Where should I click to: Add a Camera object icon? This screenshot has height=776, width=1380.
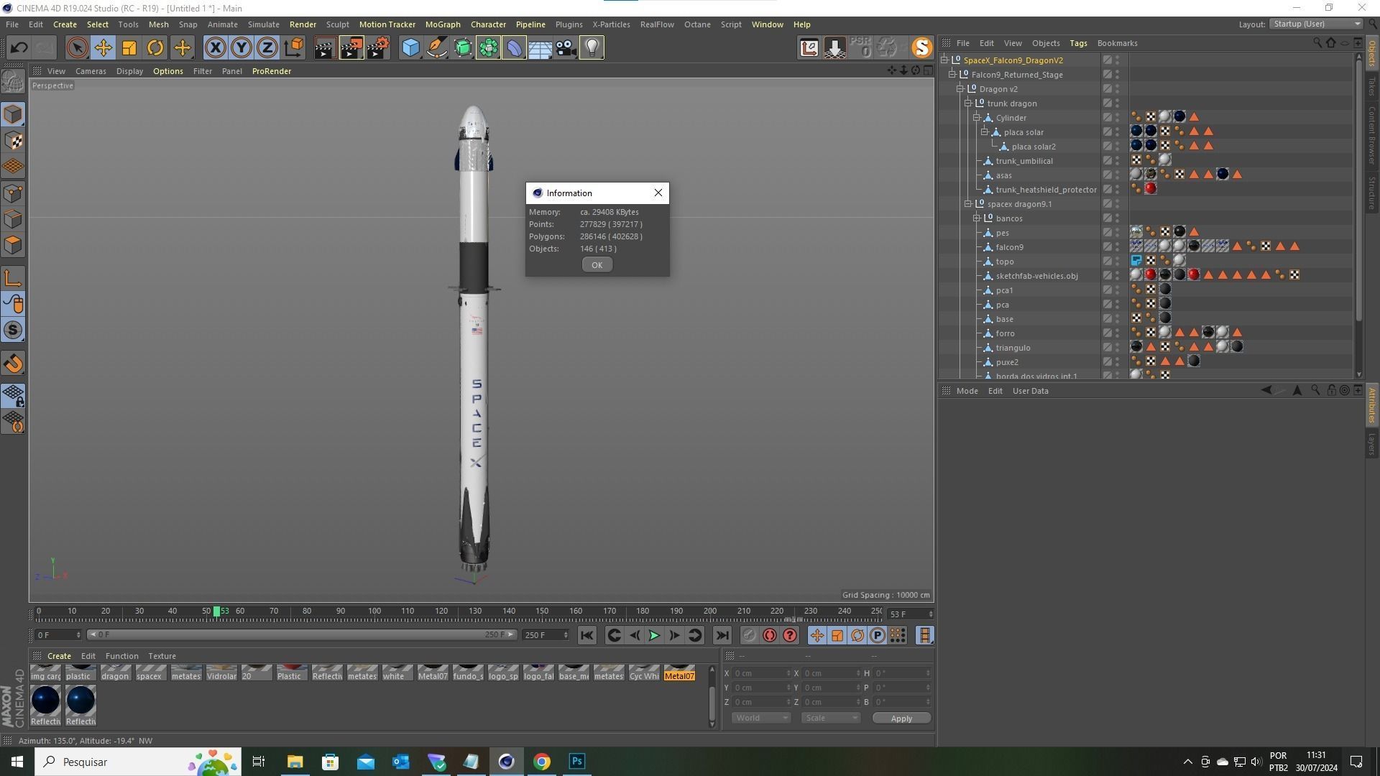tap(566, 48)
